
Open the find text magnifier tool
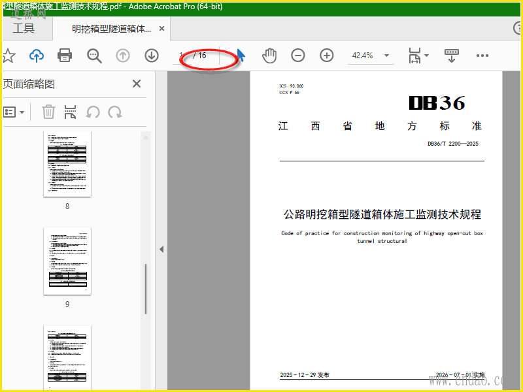(94, 56)
